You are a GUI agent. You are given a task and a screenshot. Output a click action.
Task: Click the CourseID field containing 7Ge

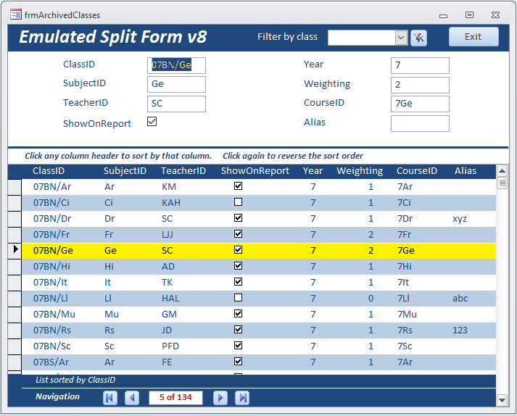(420, 104)
